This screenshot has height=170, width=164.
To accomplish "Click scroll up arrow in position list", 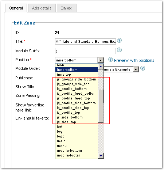I will (101, 67).
